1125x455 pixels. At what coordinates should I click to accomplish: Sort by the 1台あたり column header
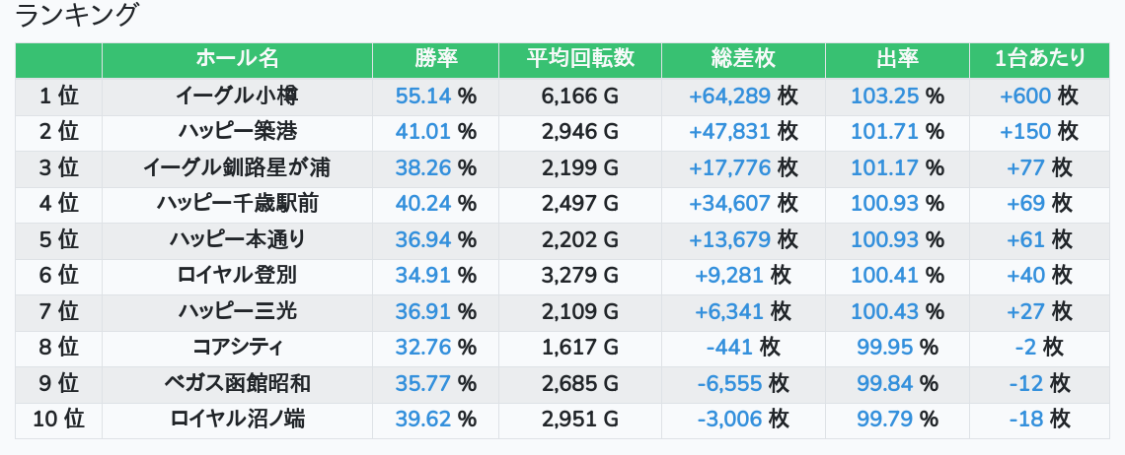(1040, 59)
